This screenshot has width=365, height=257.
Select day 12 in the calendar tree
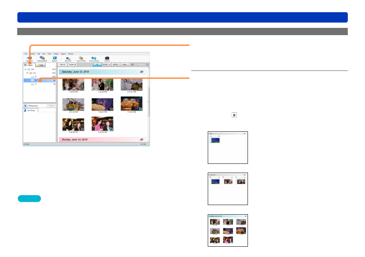[39, 81]
